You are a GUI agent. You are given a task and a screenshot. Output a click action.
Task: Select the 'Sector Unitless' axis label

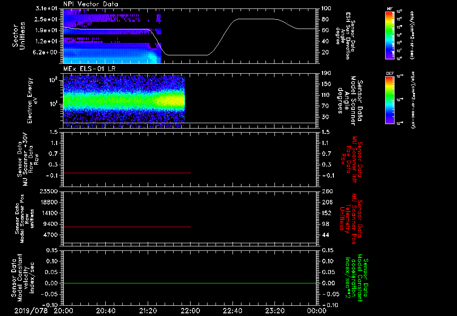click(x=19, y=36)
